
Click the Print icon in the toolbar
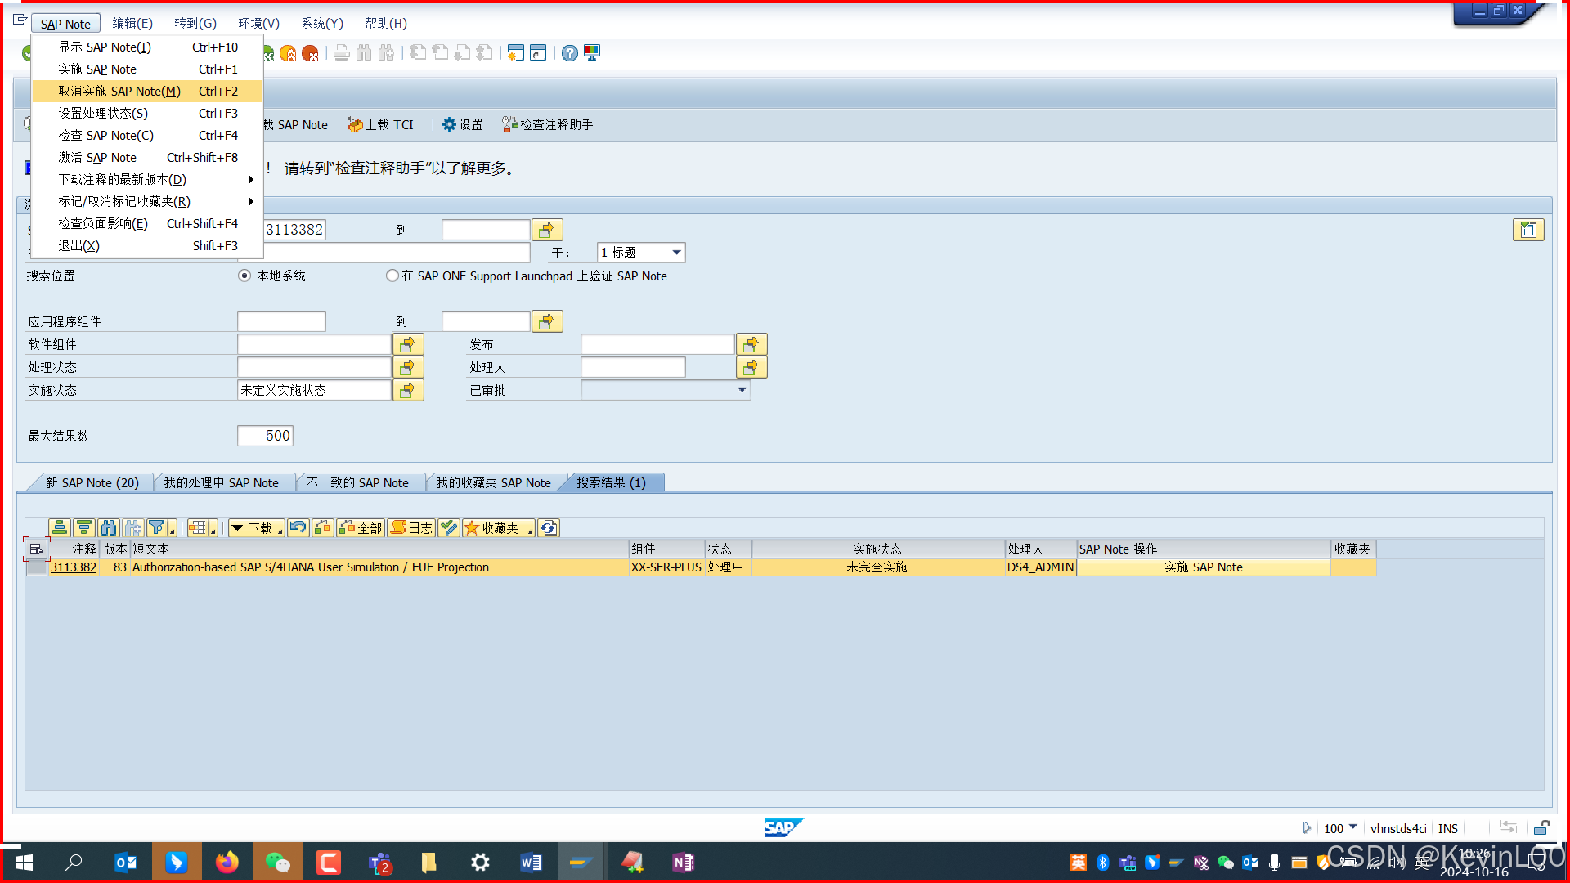tap(341, 52)
